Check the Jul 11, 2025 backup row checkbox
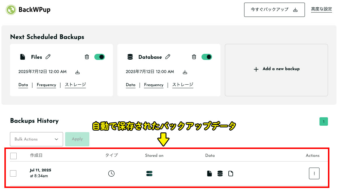337x190 pixels. pyautogui.click(x=13, y=173)
